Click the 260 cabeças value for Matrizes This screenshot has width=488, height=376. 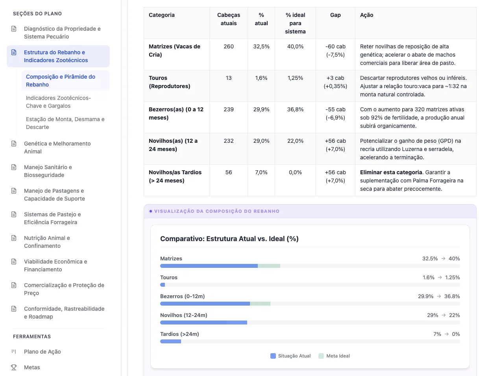[x=229, y=46]
